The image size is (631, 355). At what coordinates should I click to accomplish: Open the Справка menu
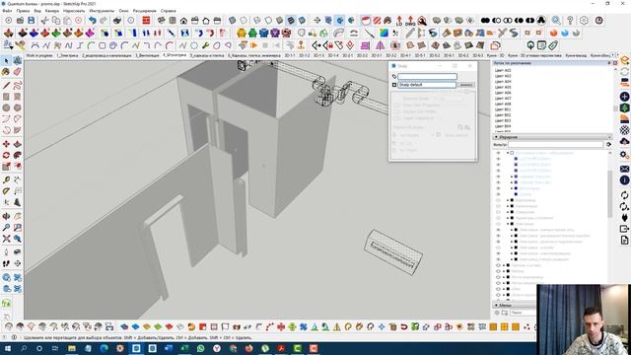pyautogui.click(x=168, y=11)
